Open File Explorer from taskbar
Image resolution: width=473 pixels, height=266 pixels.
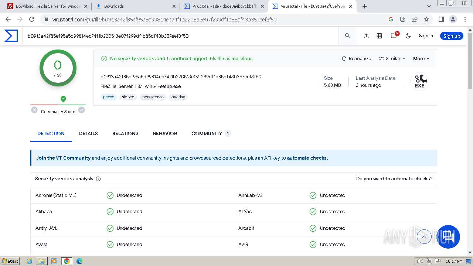[42, 261]
